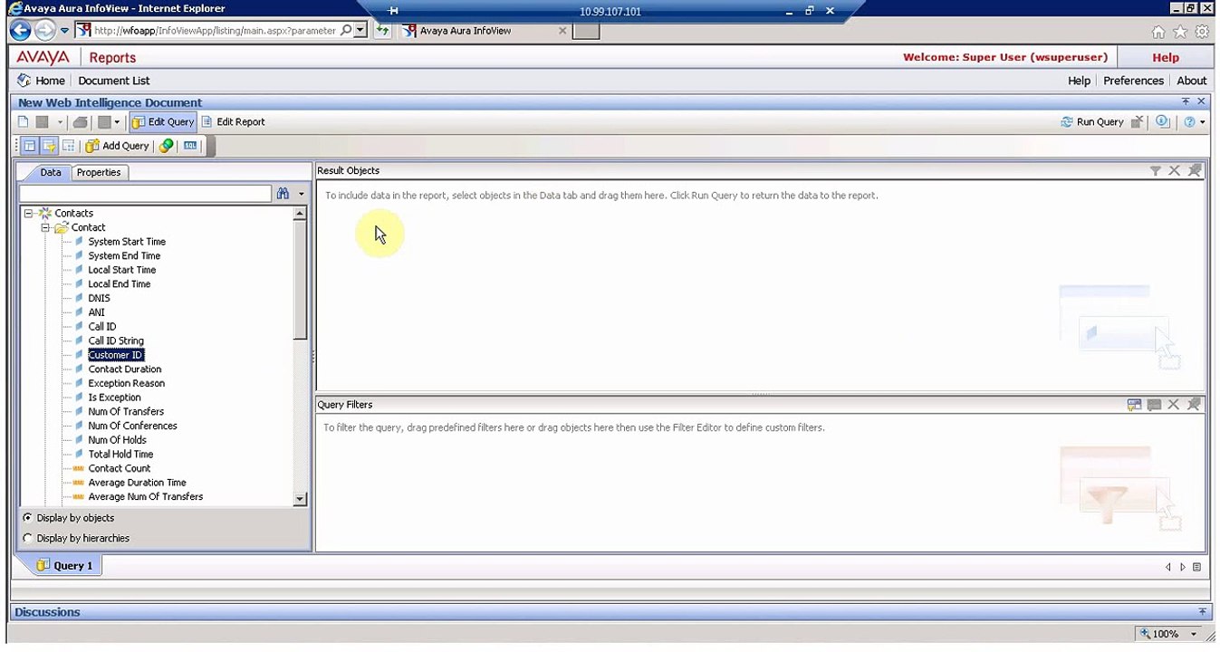This screenshot has width=1220, height=652.
Task: Click the Result Objects remove X icon
Action: coord(1174,170)
